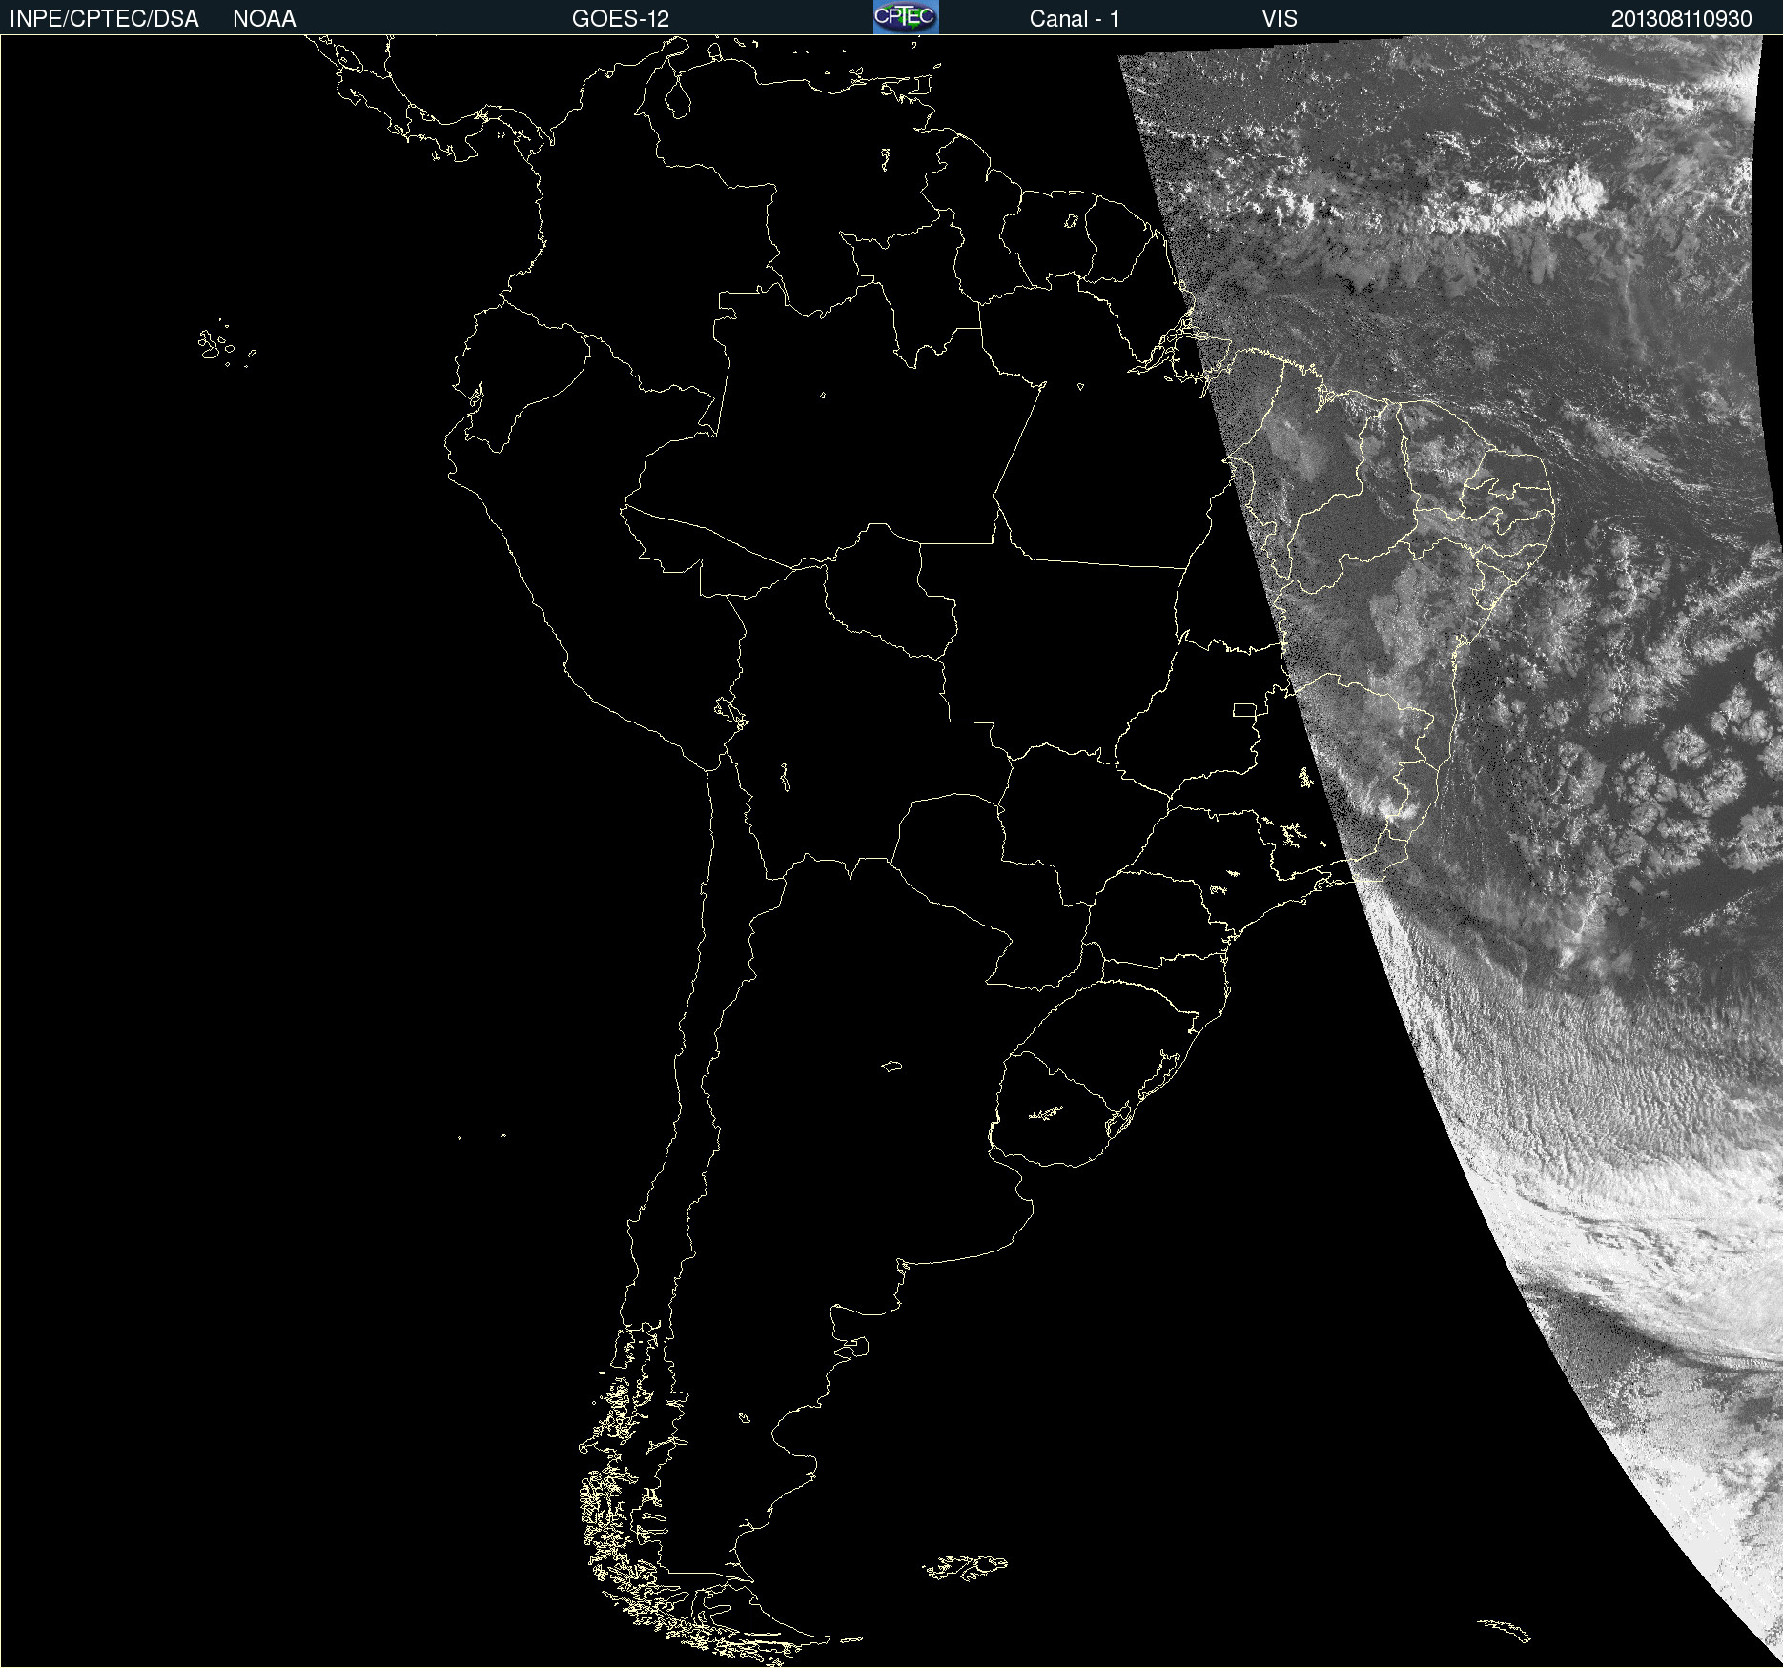Click the CPTEC logo in header

(x=906, y=17)
